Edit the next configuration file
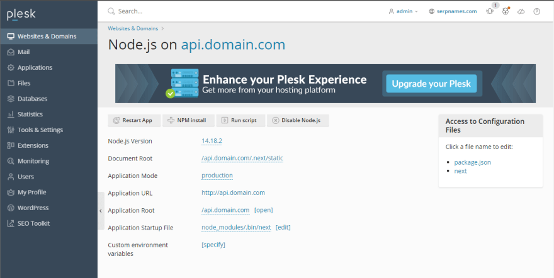554x278 pixels. coord(460,171)
